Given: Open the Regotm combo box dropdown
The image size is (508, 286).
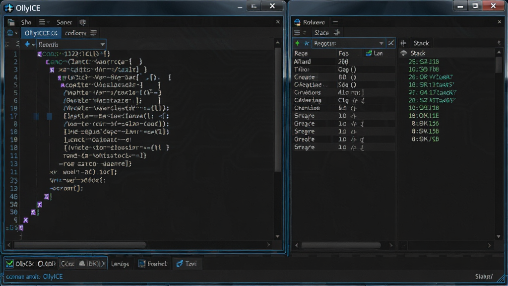Looking at the screenshot, I should [x=381, y=43].
